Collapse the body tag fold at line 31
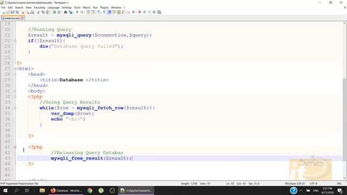 (x=15, y=91)
